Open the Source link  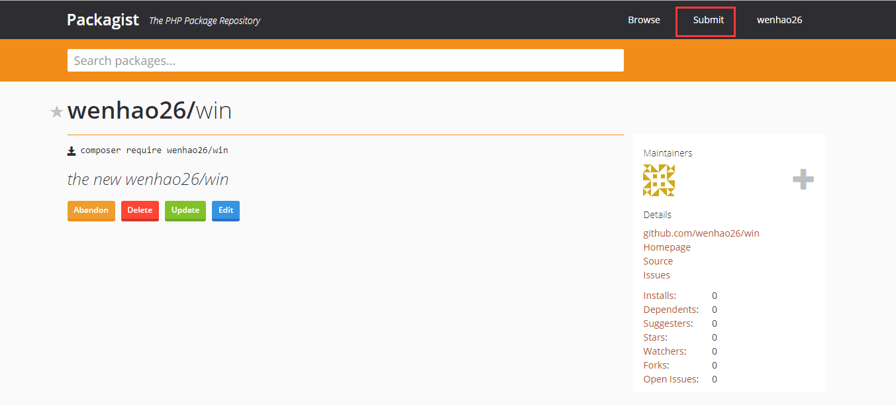658,261
